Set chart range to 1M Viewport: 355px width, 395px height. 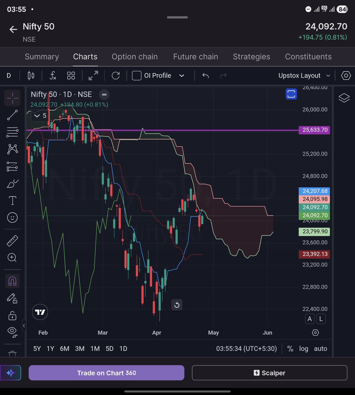(95, 349)
